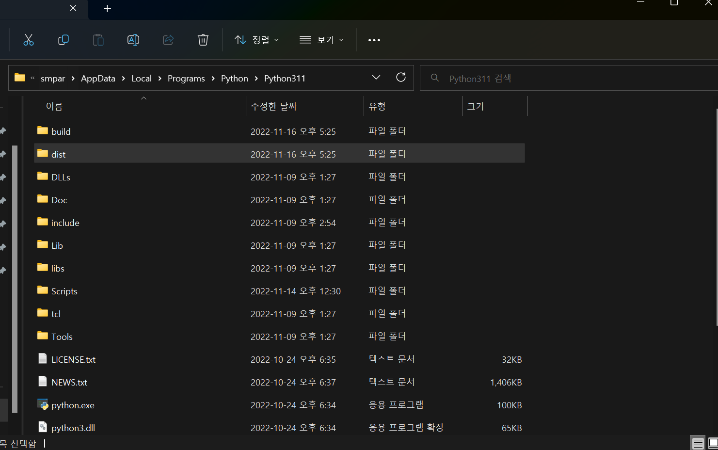This screenshot has height=450, width=718.
Task: Expand chevron after Programs in breadcrumb
Action: pyautogui.click(x=213, y=79)
